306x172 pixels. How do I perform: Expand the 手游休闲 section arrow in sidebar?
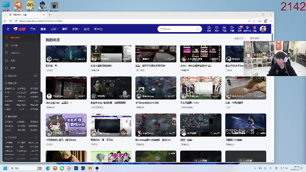click(36, 138)
